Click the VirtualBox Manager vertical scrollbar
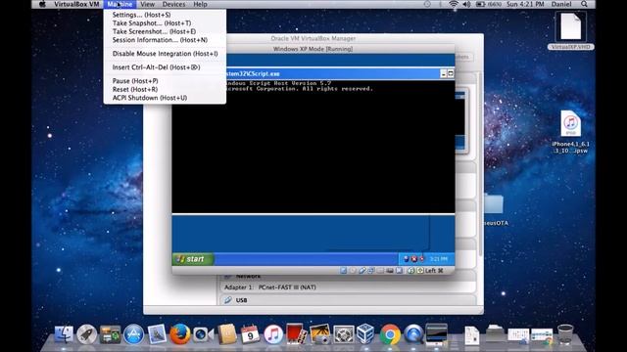This screenshot has width=627, height=352. point(480,163)
